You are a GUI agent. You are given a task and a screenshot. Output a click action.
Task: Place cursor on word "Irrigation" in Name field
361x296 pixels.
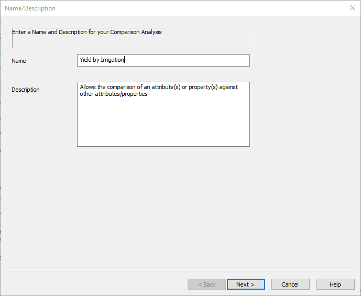click(x=112, y=60)
